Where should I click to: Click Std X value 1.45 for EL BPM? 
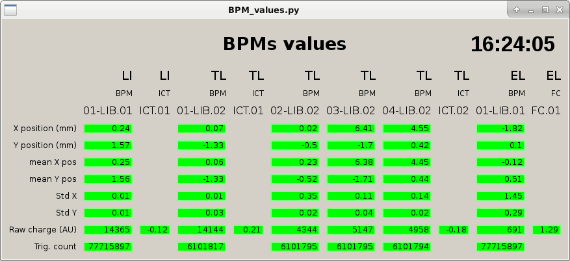501,196
